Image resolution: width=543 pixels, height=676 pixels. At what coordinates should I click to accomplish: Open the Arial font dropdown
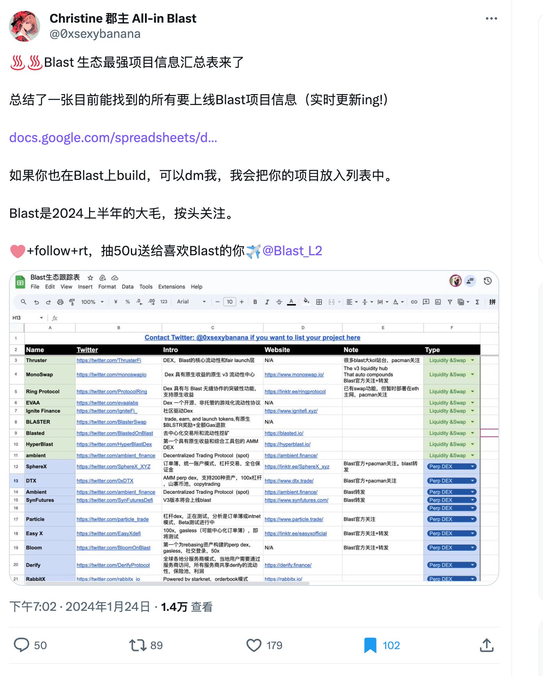coord(191,302)
